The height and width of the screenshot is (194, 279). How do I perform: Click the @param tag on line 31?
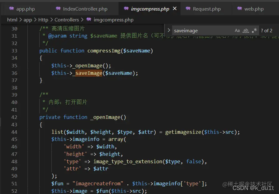(x=57, y=36)
